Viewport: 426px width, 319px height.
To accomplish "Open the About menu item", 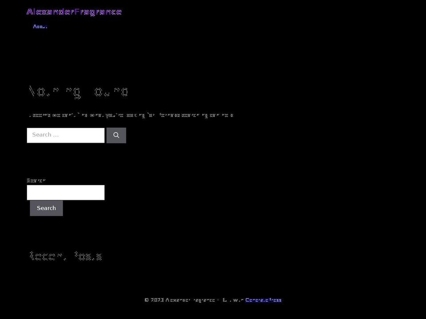I will (40, 26).
